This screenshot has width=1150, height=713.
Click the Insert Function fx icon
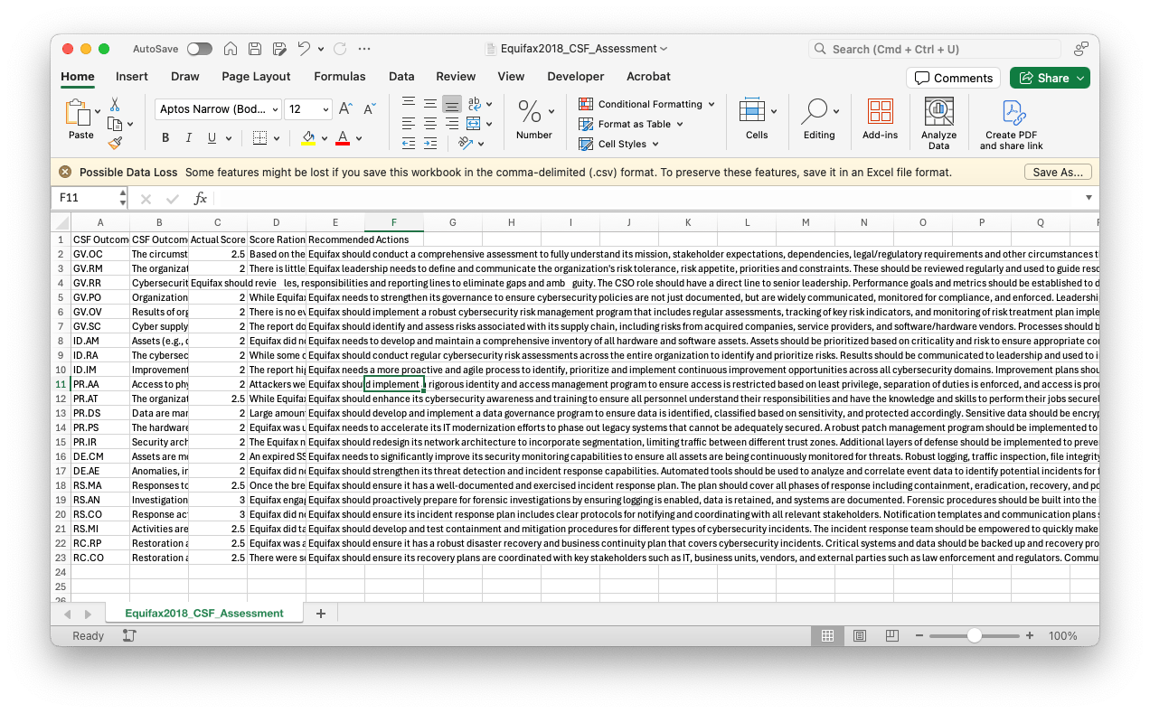201,198
